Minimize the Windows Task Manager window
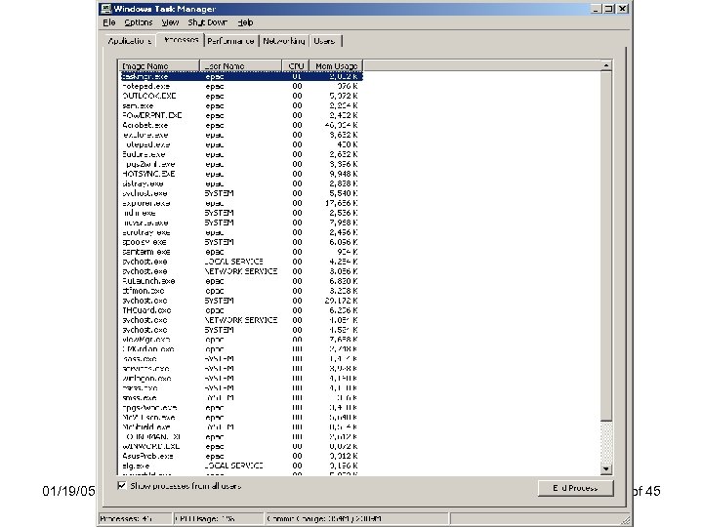Image resolution: width=703 pixels, height=527 pixels. (x=596, y=9)
